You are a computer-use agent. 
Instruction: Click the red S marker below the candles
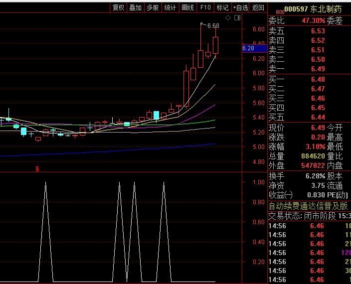pos(37,169)
